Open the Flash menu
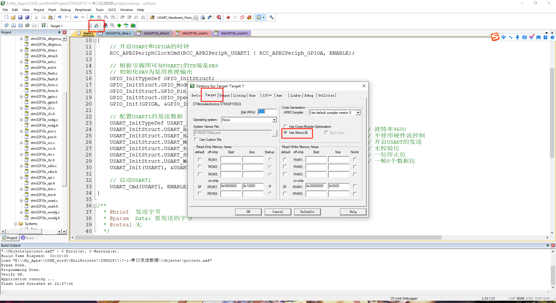556x303 pixels. point(52,10)
